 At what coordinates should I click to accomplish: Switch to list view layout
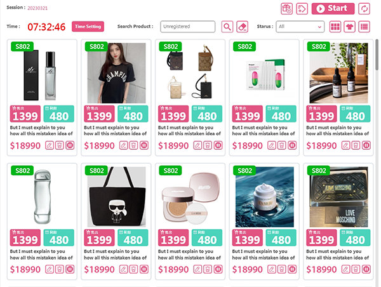pyautogui.click(x=364, y=27)
